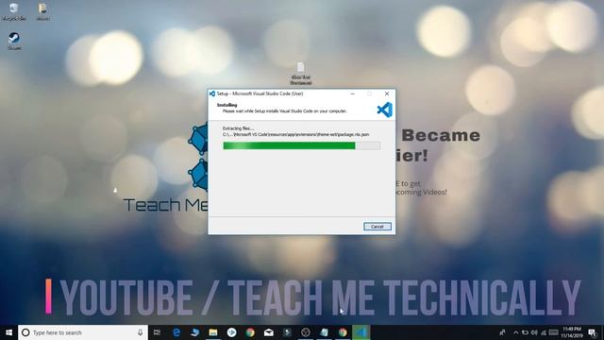604x340 pixels.
Task: Select the "Extracting files..." status text
Action: pos(238,128)
